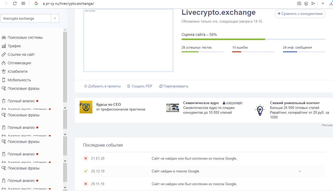Click the 21.01.20 event message text
The height and width of the screenshot is (191, 333).
click(x=194, y=159)
